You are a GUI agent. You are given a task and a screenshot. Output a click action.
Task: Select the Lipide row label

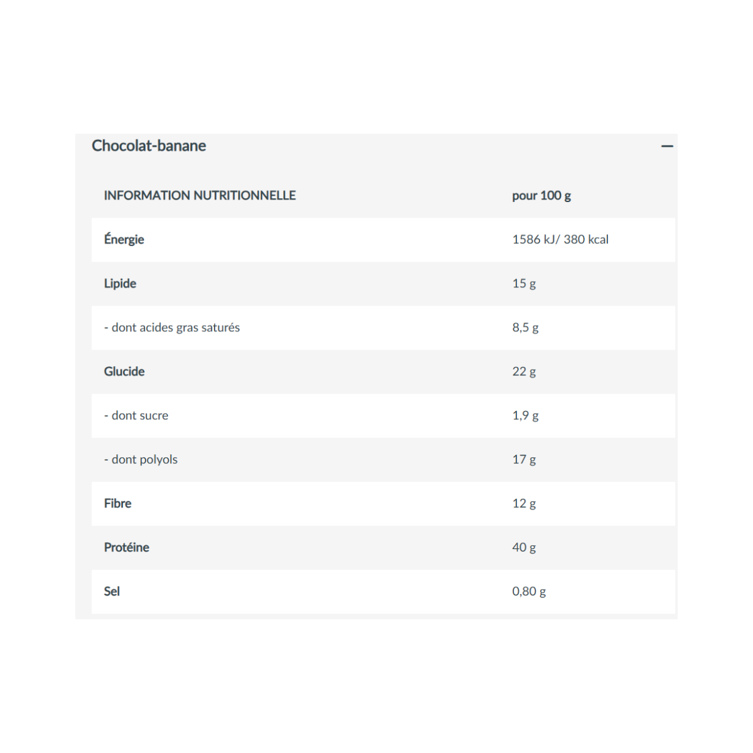pyautogui.click(x=120, y=283)
